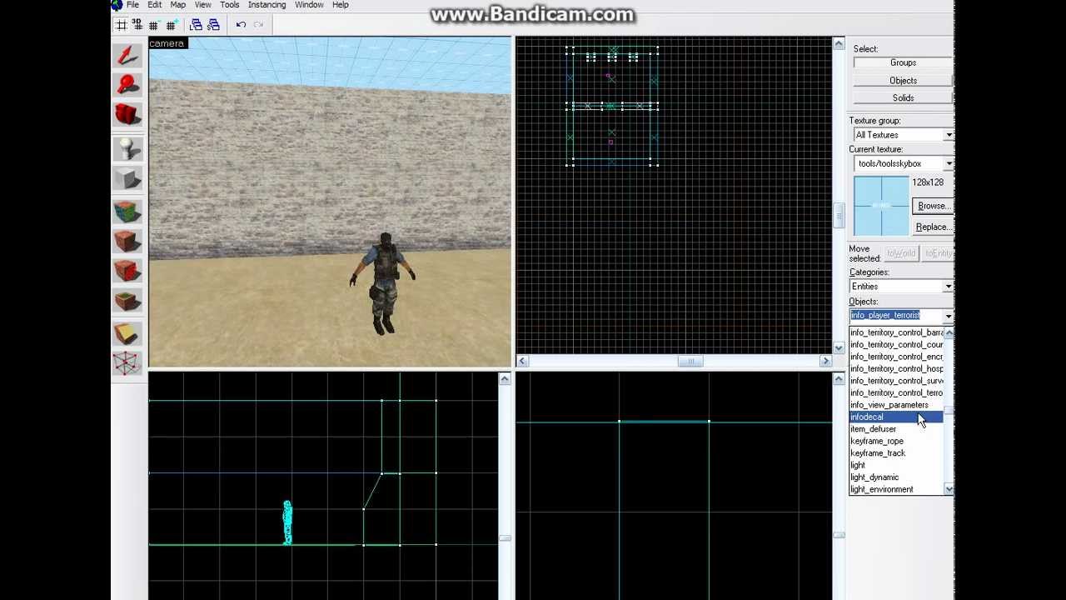Click top view scroll-left arrow

tap(522, 362)
